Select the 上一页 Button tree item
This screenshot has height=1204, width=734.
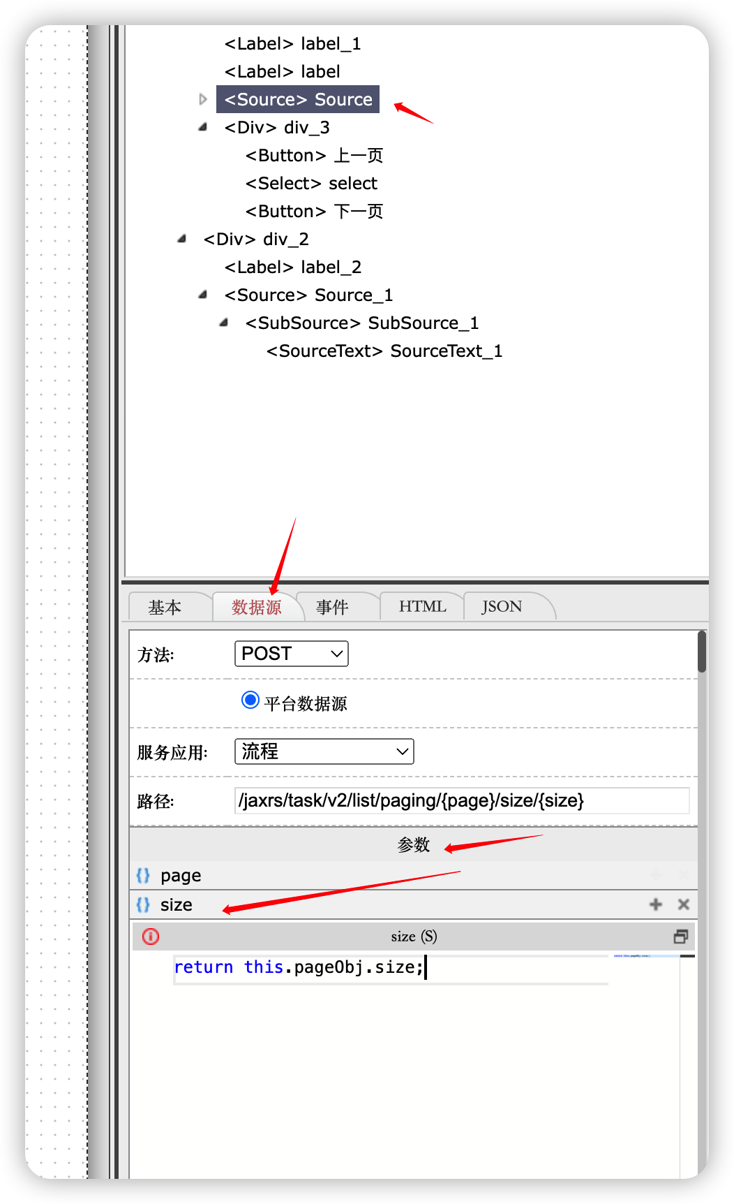click(314, 155)
